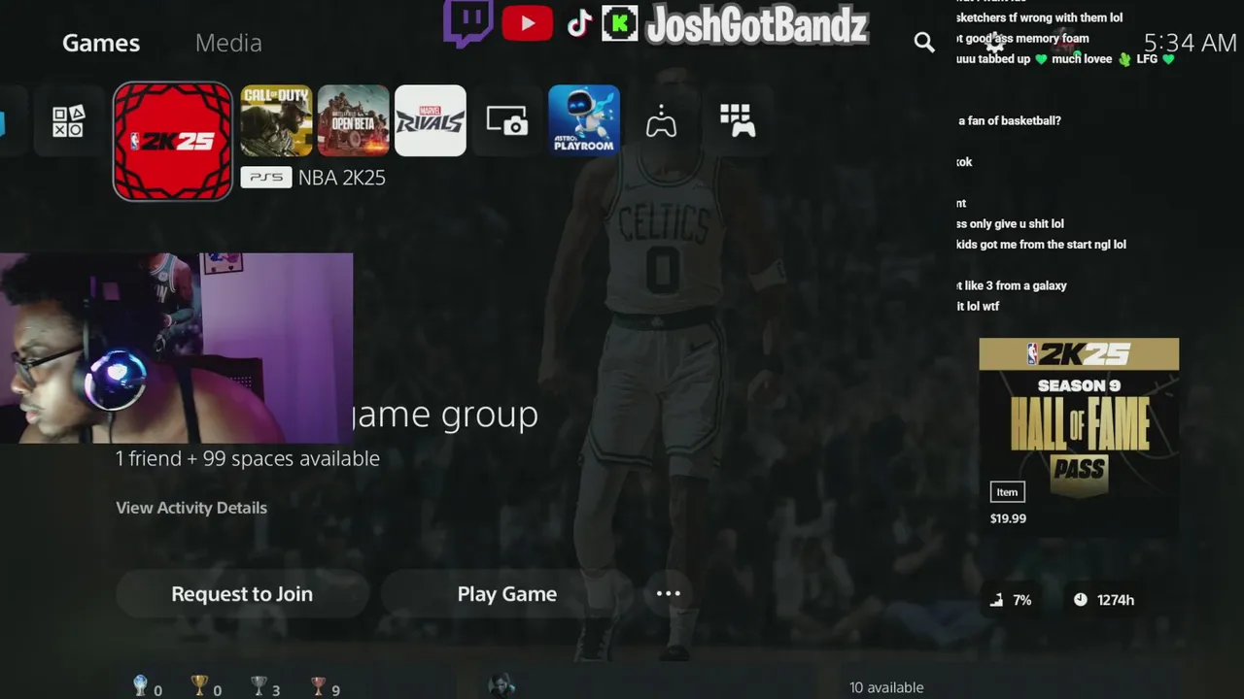Image resolution: width=1244 pixels, height=699 pixels.
Task: Select the Call of Duty game tile
Action: [x=276, y=121]
